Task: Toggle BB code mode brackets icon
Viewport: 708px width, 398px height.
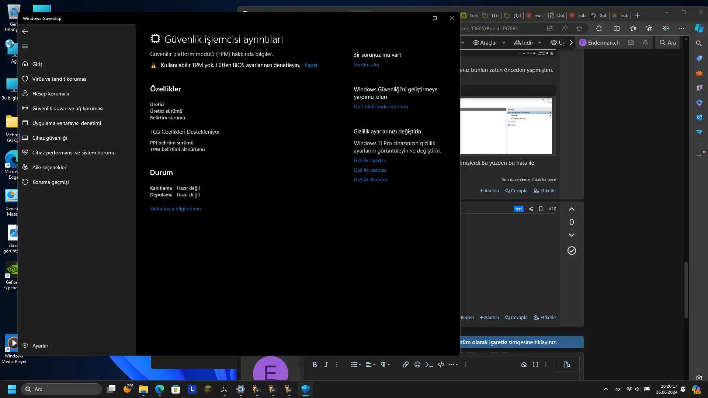Action: coord(535,364)
